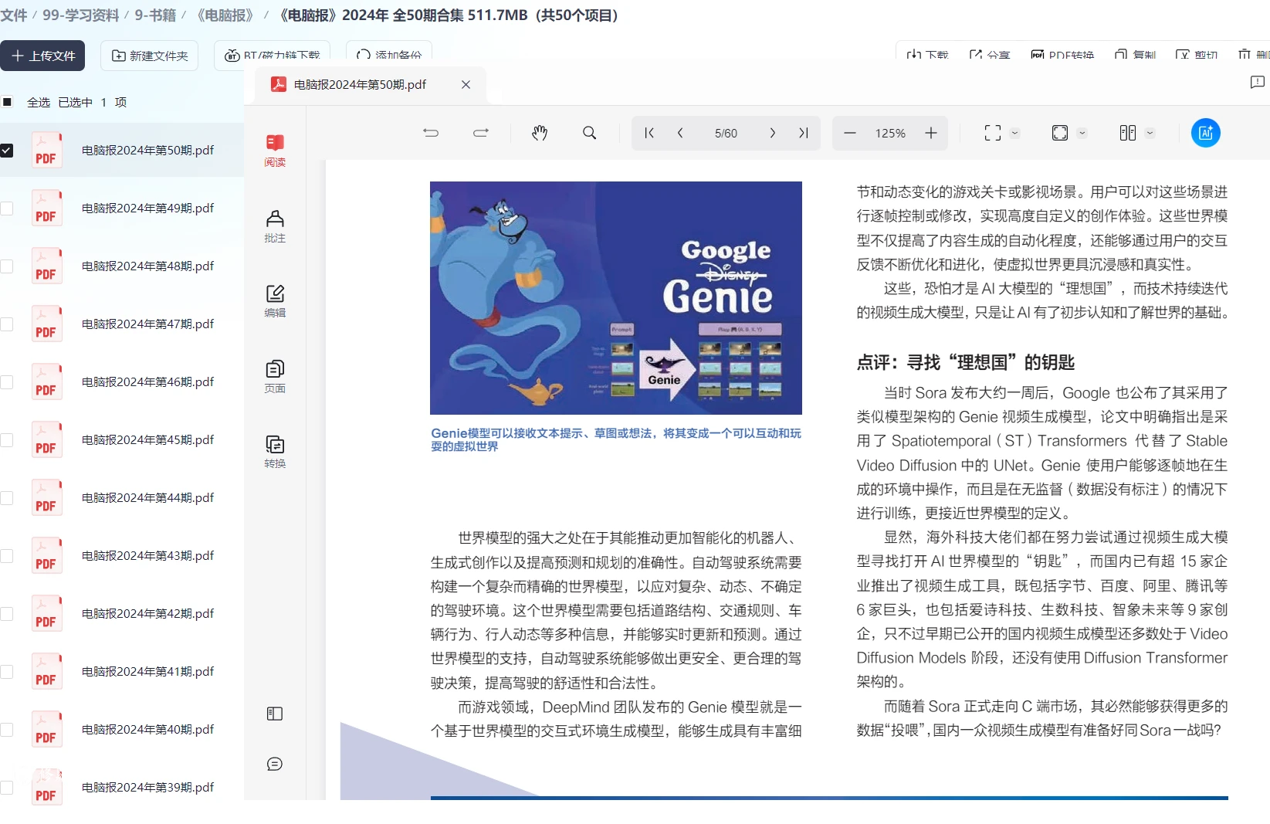This screenshot has width=1270, height=824.
Task: Click the 剪切 cut button
Action: (x=1197, y=55)
